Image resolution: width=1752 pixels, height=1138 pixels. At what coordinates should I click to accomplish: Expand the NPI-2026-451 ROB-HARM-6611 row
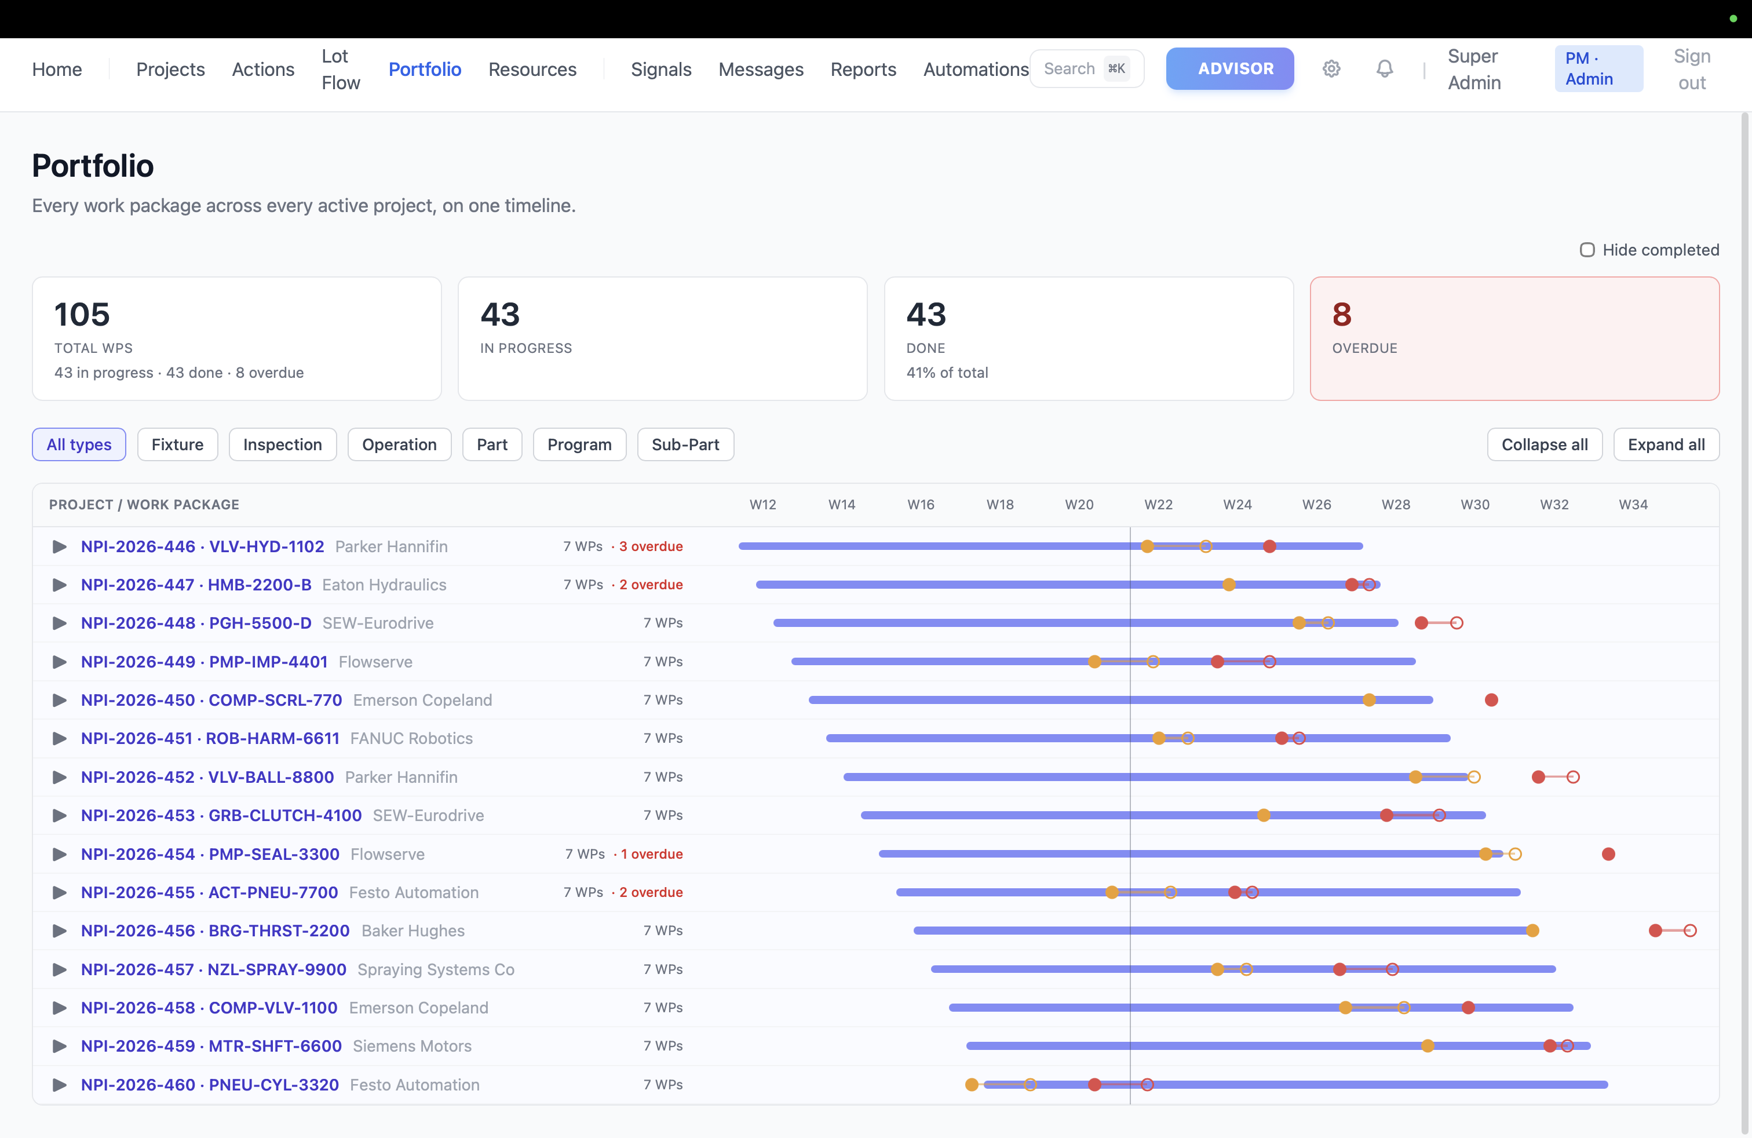coord(60,738)
